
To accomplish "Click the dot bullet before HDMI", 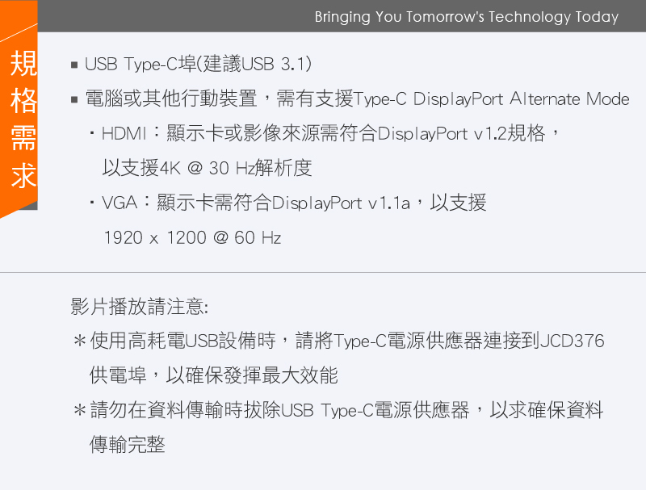I will (x=93, y=134).
